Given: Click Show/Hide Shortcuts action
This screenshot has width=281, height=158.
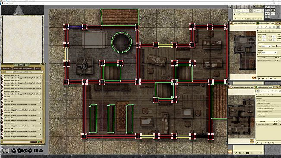Looking at the screenshot, I should [263, 103].
